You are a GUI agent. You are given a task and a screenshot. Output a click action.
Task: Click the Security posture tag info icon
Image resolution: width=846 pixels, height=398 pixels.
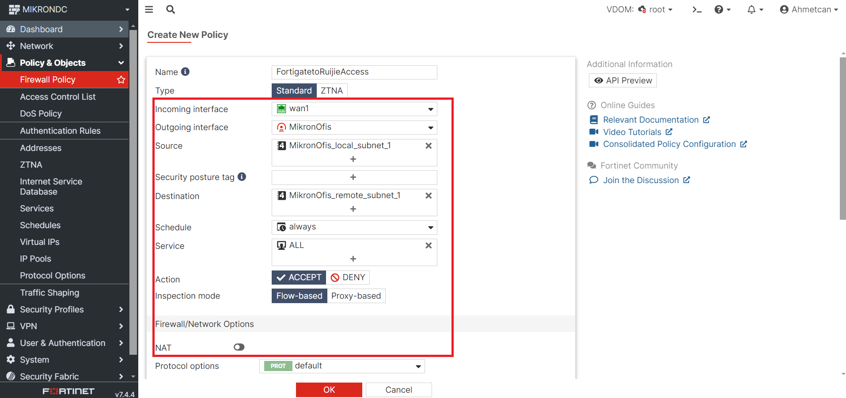point(242,176)
